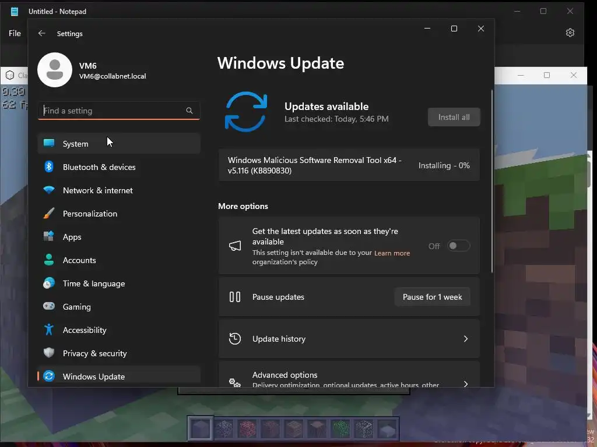Screen dimensions: 597x447
Task: Click the Windows Update sidebar sync icon
Action: click(49, 376)
